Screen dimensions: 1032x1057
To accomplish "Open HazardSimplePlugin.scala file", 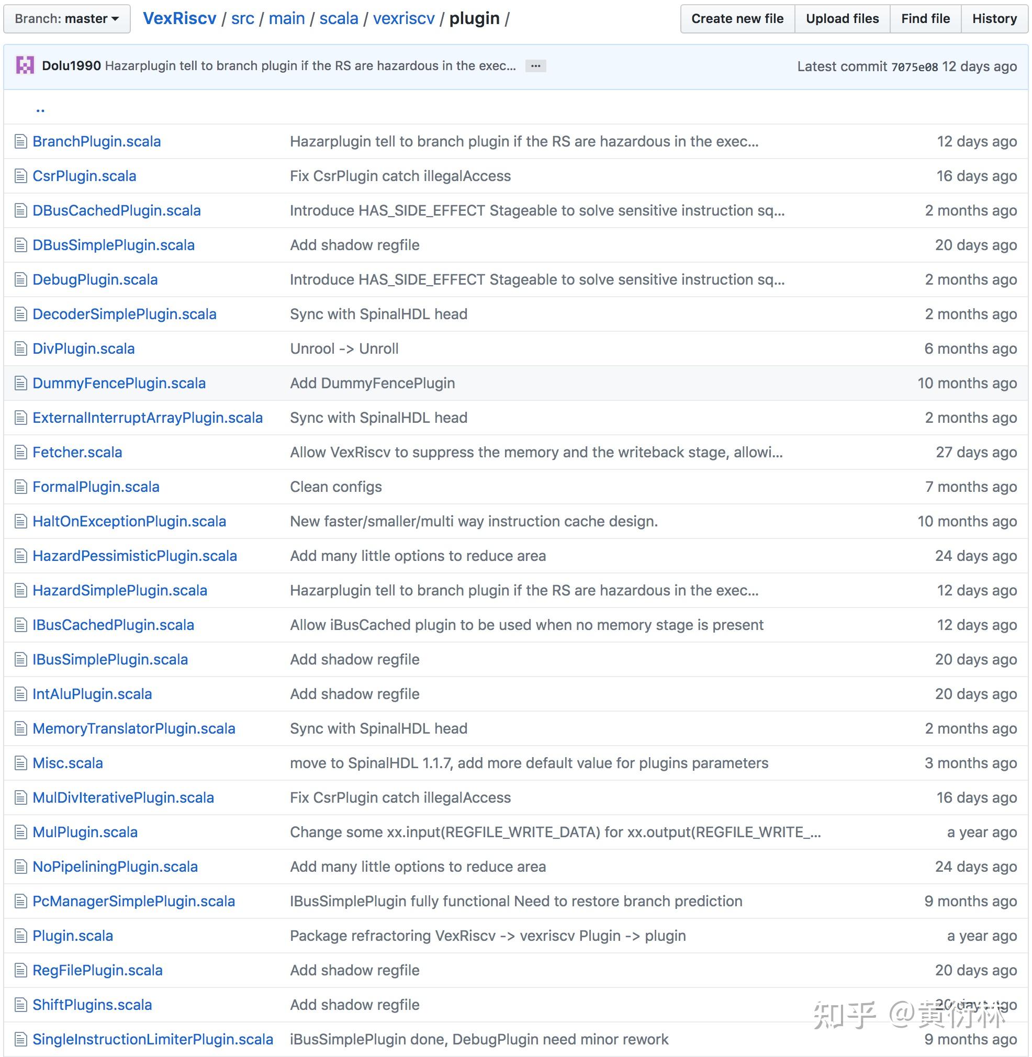I will 120,590.
